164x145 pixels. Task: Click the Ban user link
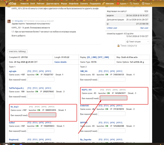144,28
